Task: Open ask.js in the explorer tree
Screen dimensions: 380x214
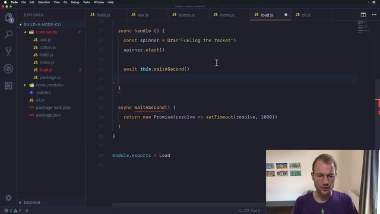Action: 45,40
